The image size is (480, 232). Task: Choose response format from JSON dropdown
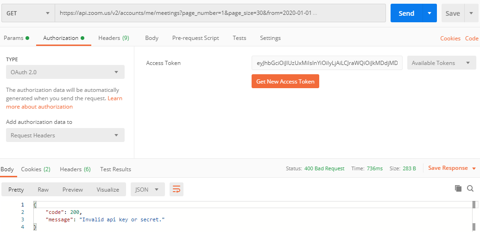[148, 189]
